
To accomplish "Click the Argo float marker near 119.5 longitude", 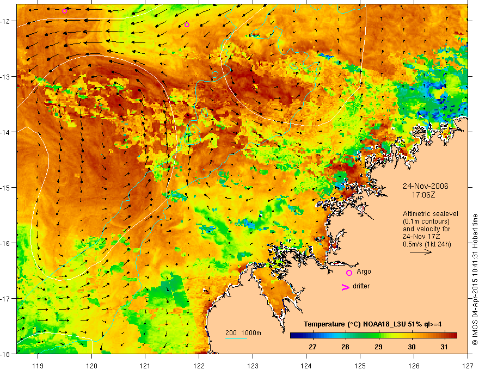I will tap(64, 11).
